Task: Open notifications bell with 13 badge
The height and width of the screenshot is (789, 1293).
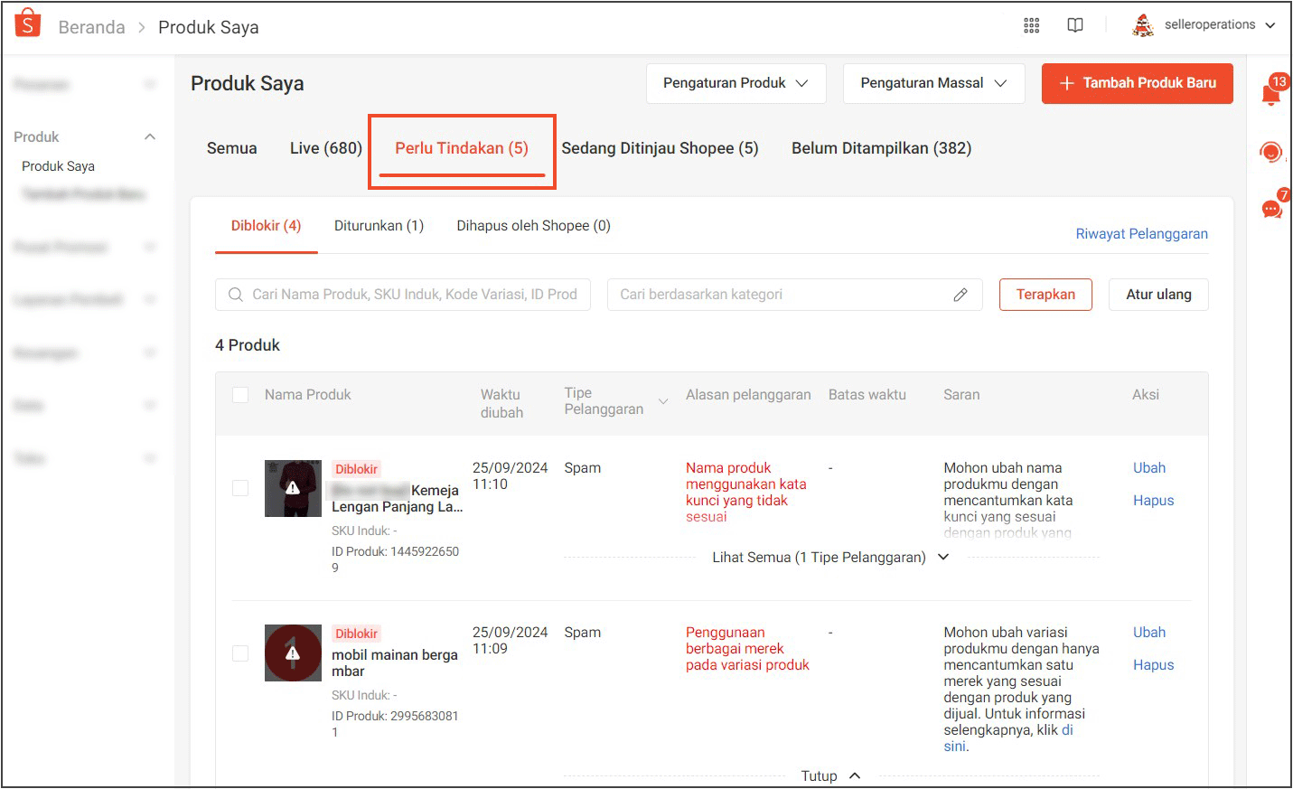Action: pos(1271,92)
